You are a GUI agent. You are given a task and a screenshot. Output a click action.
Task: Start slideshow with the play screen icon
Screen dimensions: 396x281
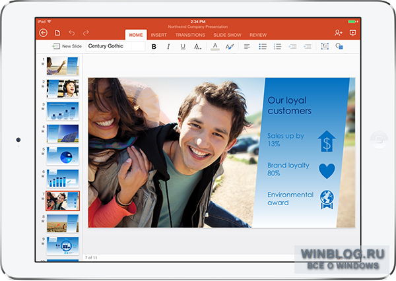pos(352,33)
